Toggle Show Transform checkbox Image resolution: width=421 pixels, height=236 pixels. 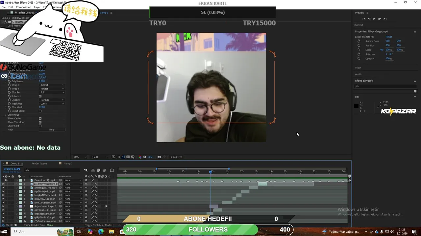40,122
